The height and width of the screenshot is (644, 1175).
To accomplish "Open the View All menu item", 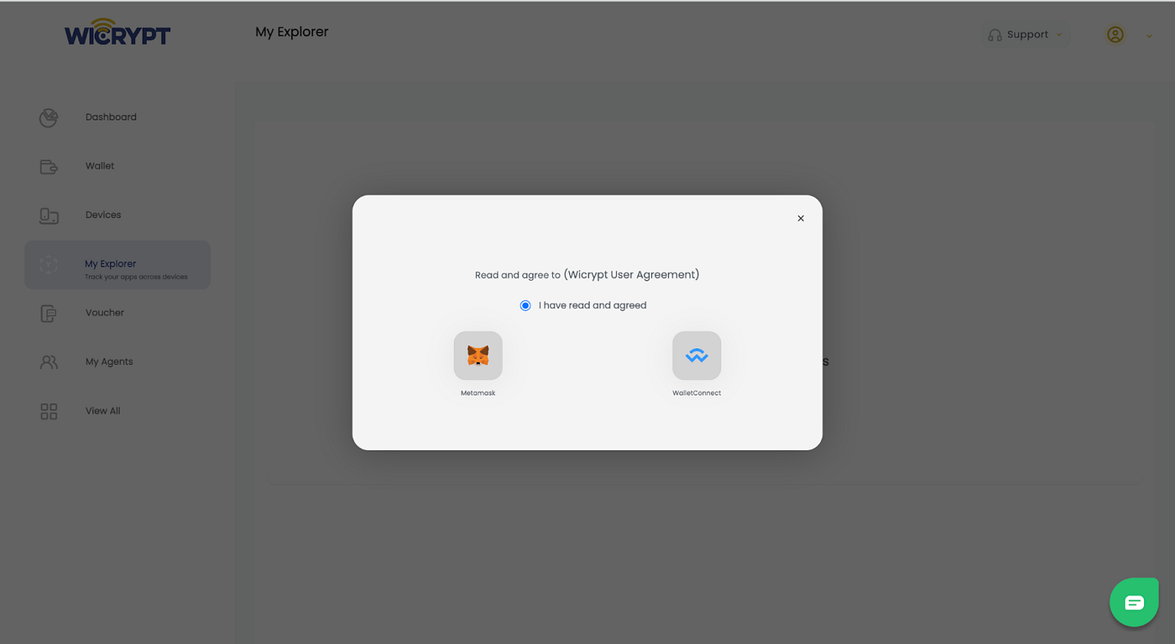I will click(x=102, y=411).
